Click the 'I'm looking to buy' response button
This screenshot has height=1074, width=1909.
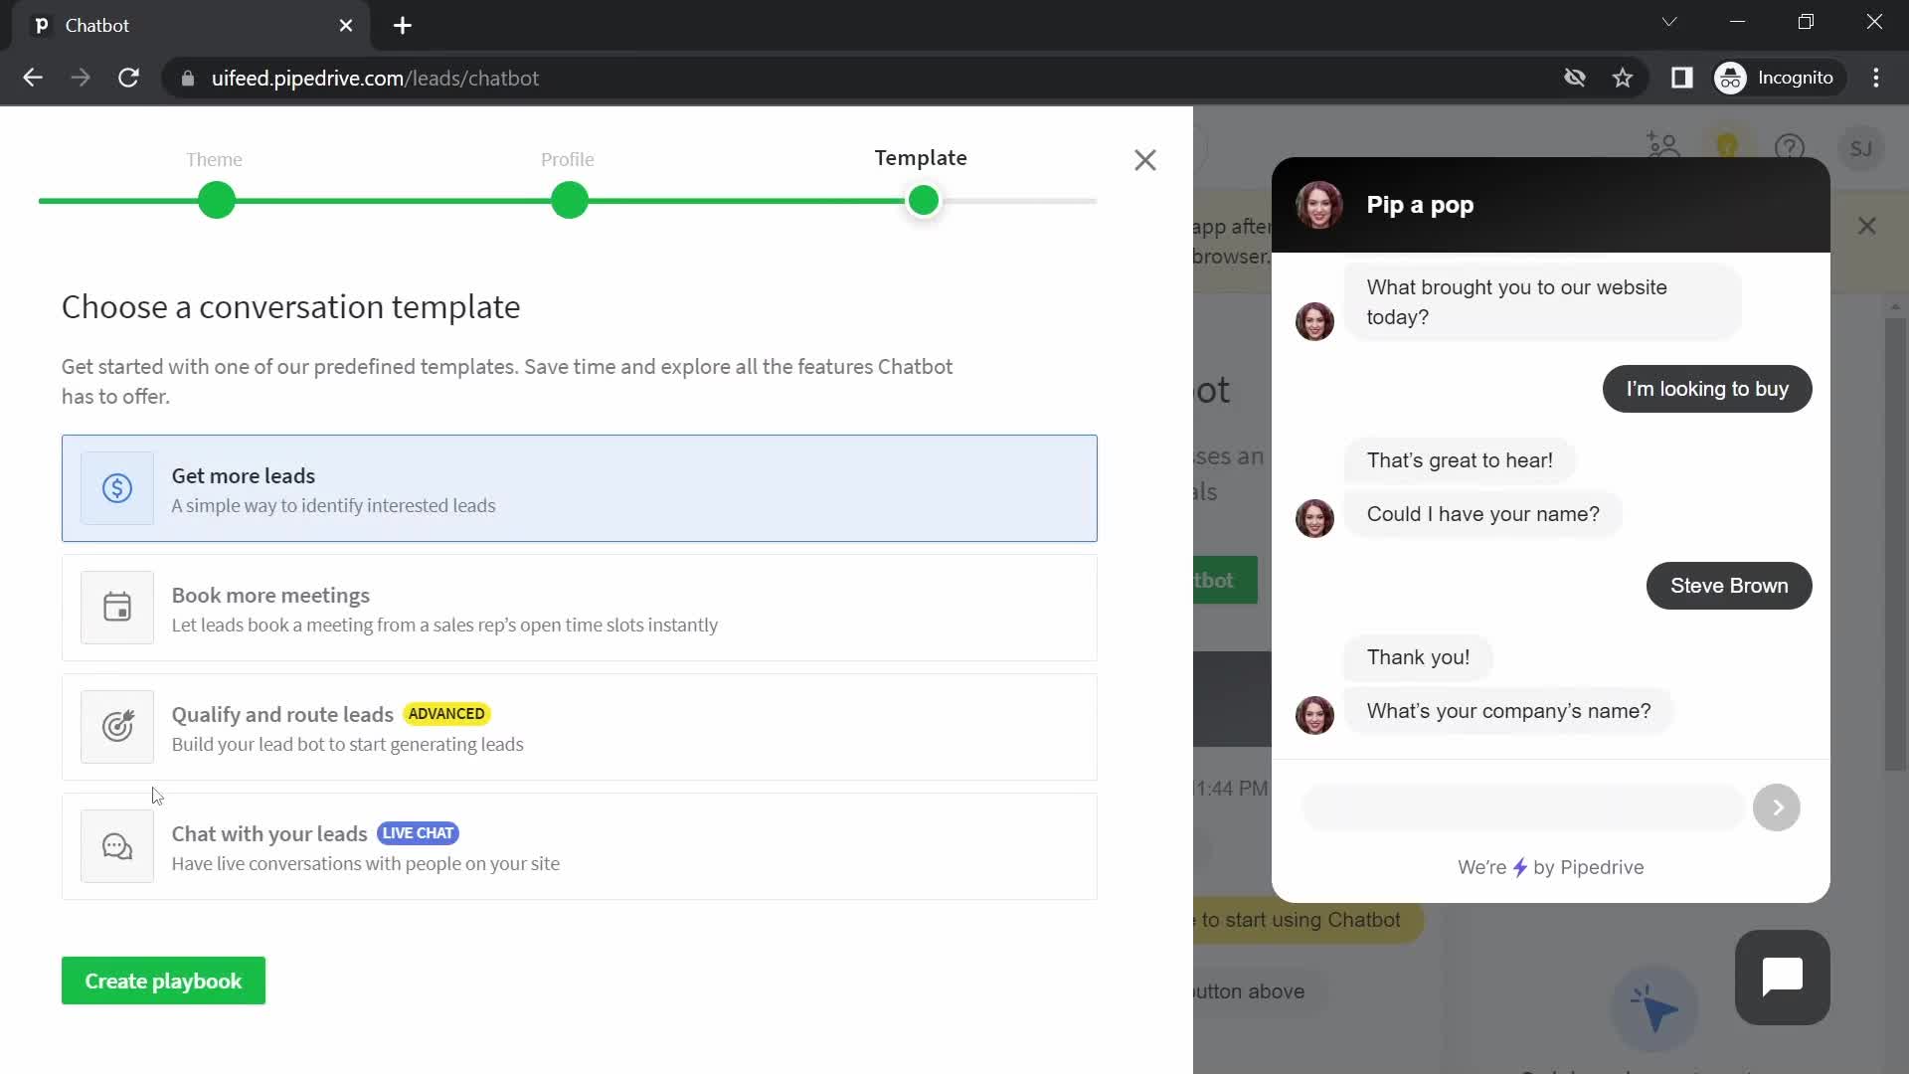[x=1707, y=387]
